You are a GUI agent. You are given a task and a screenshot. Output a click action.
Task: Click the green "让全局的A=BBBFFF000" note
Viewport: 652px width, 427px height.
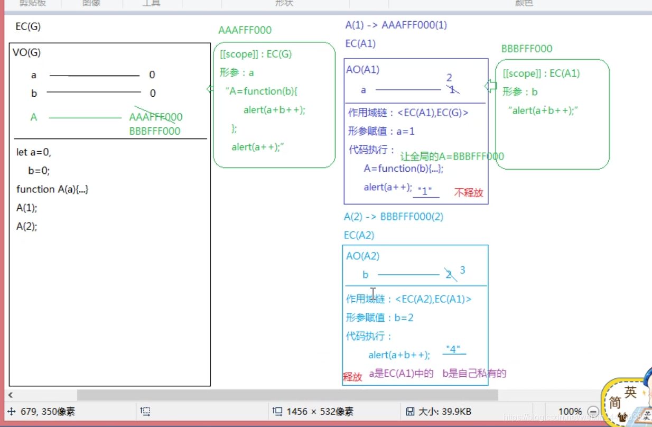pos(452,156)
